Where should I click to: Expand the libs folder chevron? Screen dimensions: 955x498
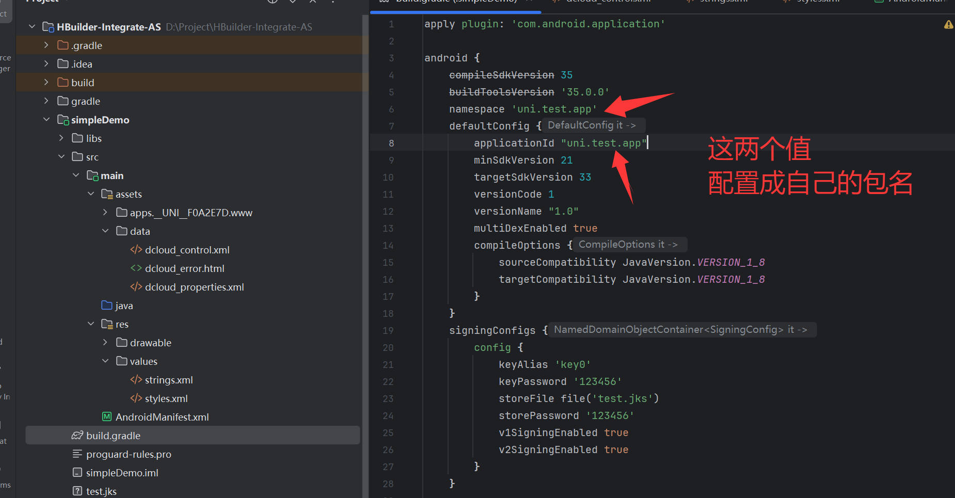(x=61, y=138)
